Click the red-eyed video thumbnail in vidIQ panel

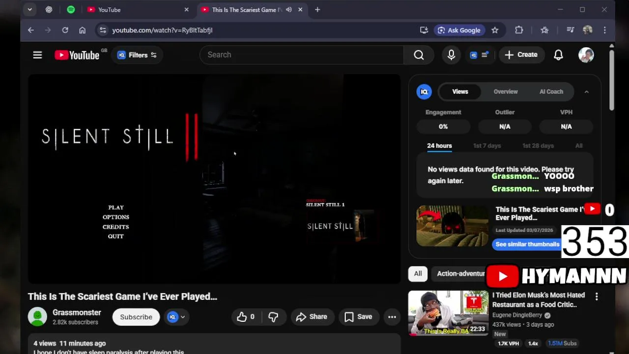[452, 226]
